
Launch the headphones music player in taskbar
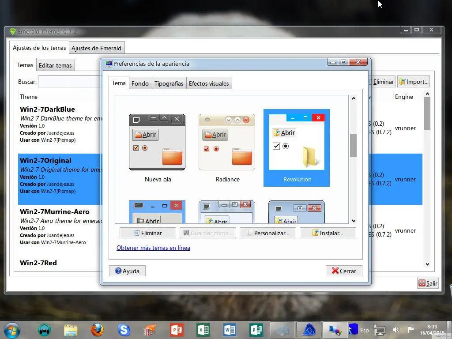pos(44,330)
